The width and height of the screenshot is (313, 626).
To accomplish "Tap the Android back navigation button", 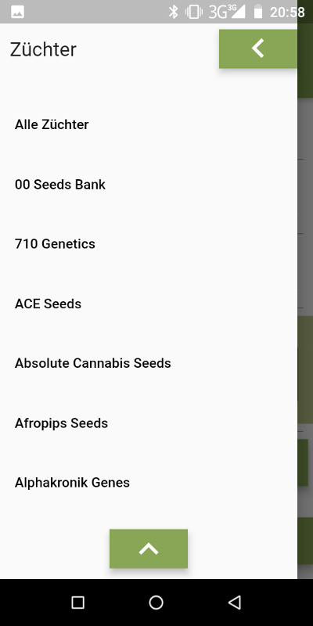I will click(x=235, y=603).
